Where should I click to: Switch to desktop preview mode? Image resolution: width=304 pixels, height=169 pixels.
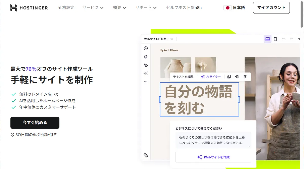[268, 39]
